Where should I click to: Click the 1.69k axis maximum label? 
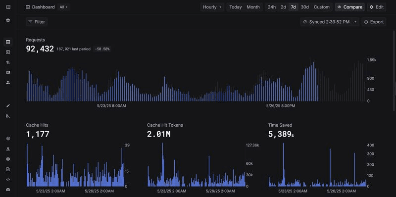click(x=372, y=60)
